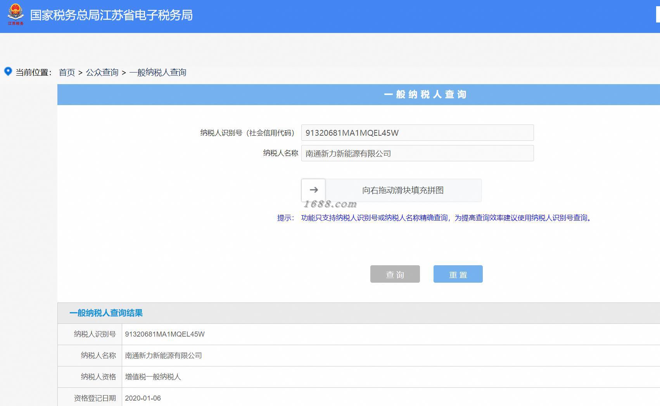The width and height of the screenshot is (660, 406).
Task: Select 一般纳税人查询 breadcrumb item
Action: click(158, 73)
